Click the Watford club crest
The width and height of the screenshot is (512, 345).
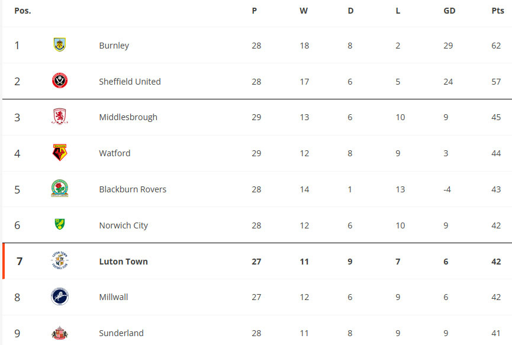click(60, 153)
